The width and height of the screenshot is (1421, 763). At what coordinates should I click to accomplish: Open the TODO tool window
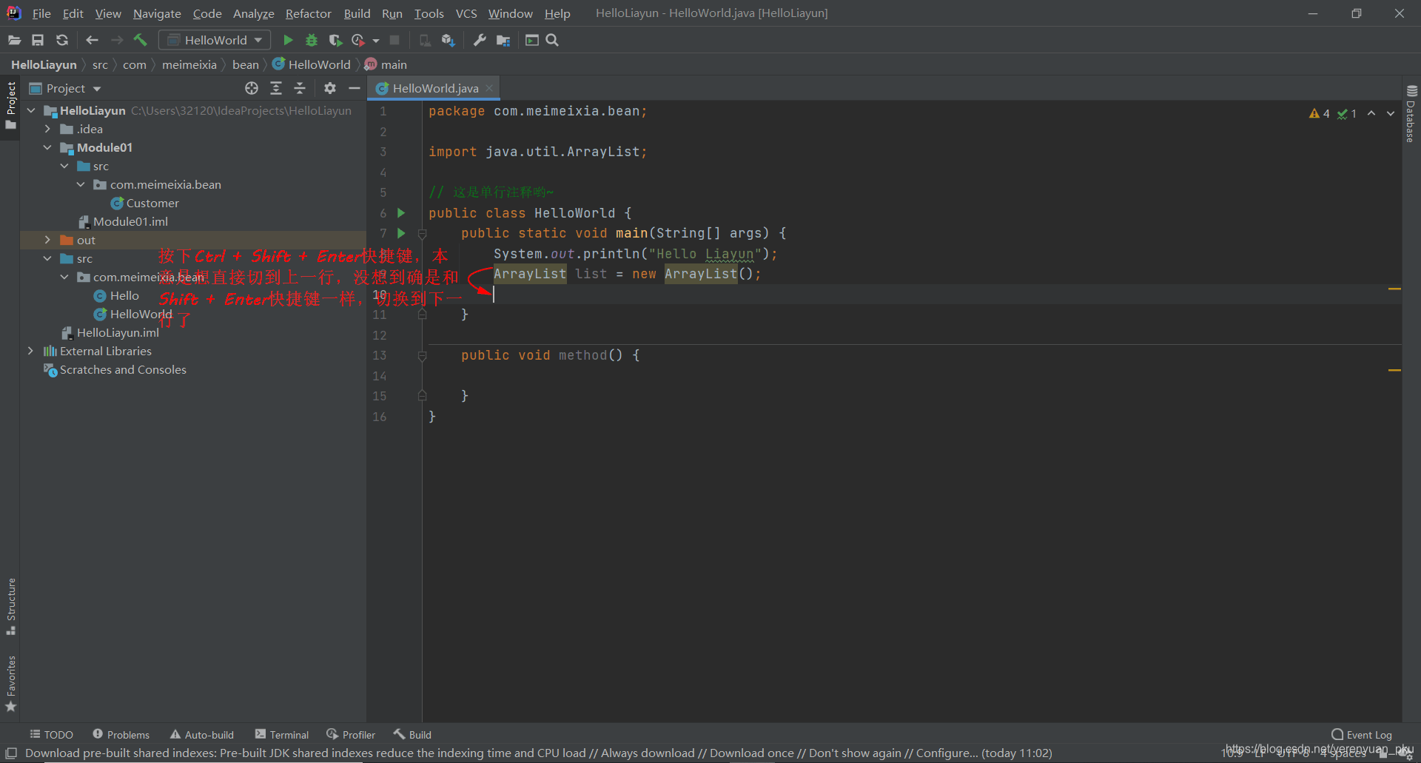[x=51, y=734]
